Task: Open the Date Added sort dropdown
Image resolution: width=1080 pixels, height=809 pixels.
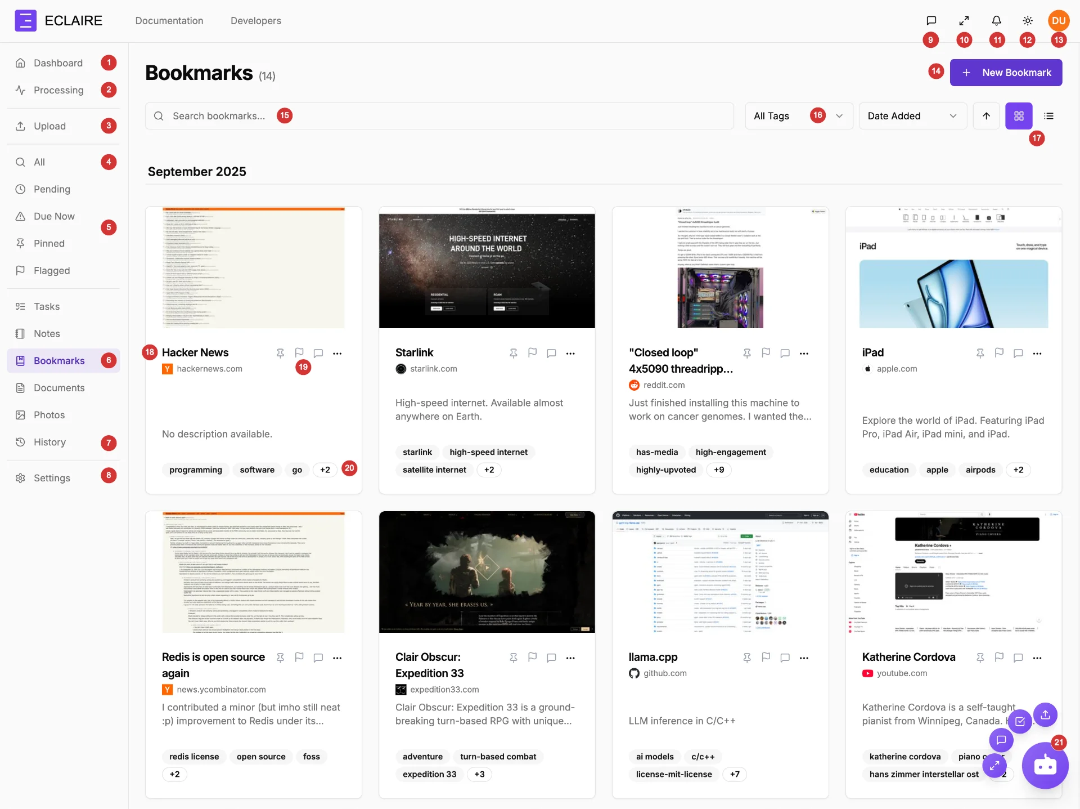Action: point(912,116)
